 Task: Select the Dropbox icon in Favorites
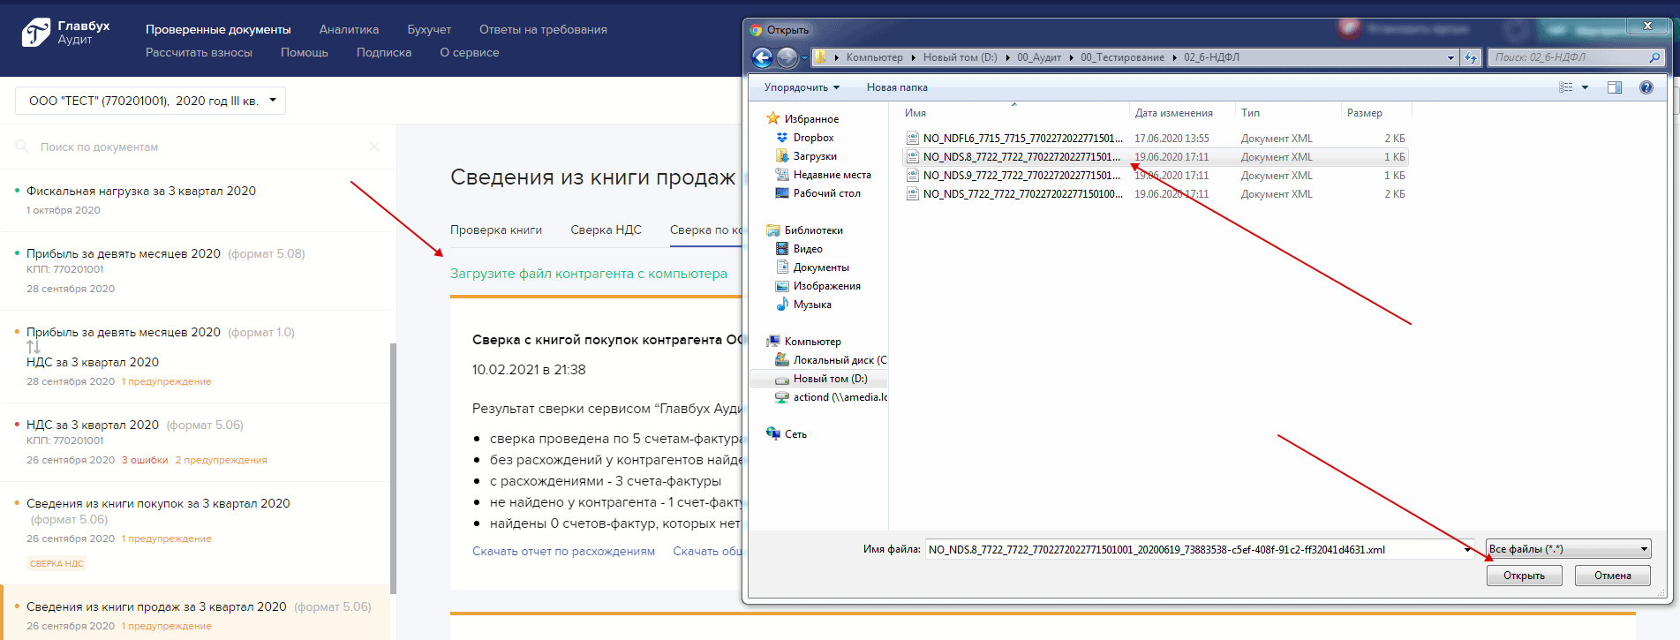(782, 138)
